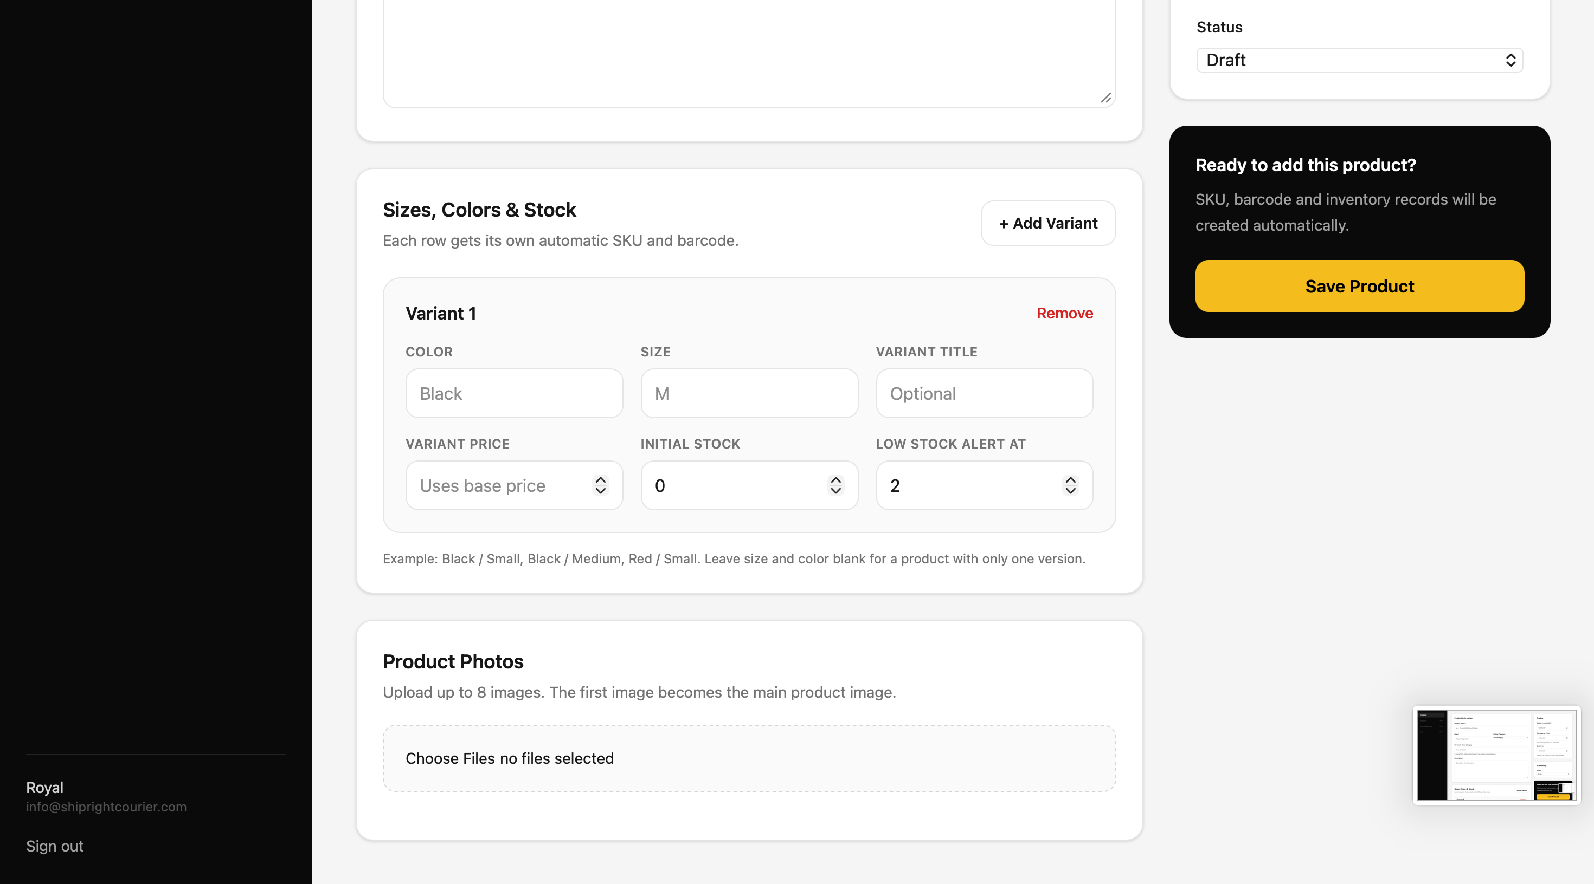Focus the Color input field

(514, 393)
